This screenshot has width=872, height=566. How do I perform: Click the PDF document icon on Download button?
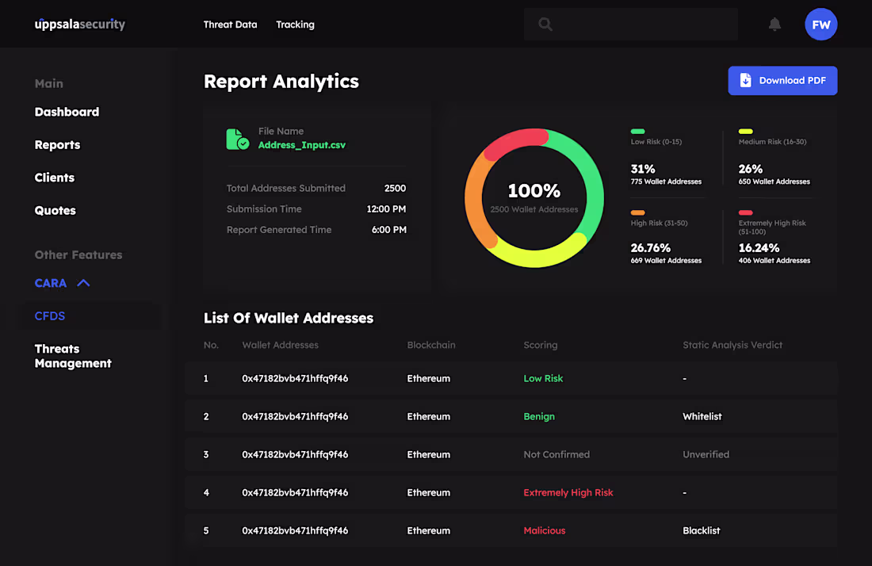(x=745, y=80)
